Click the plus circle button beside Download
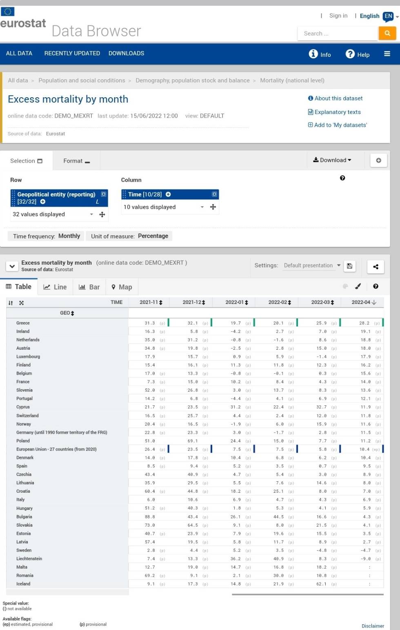Viewport: 400px width, 630px height. pos(378,160)
